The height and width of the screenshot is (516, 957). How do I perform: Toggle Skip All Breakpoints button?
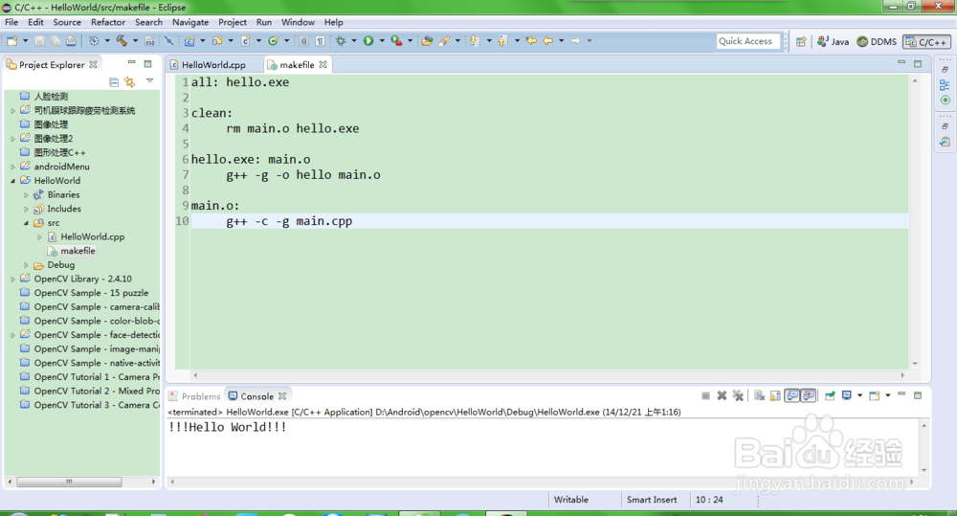tap(169, 41)
